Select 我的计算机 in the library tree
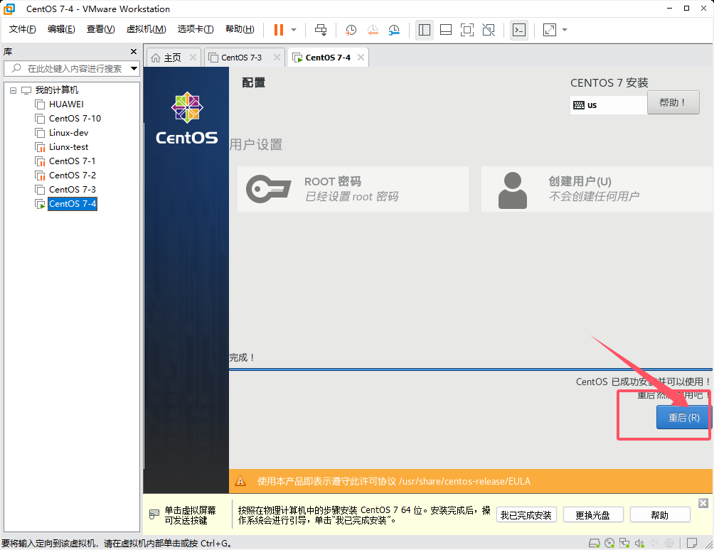The width and height of the screenshot is (714, 550). point(56,90)
